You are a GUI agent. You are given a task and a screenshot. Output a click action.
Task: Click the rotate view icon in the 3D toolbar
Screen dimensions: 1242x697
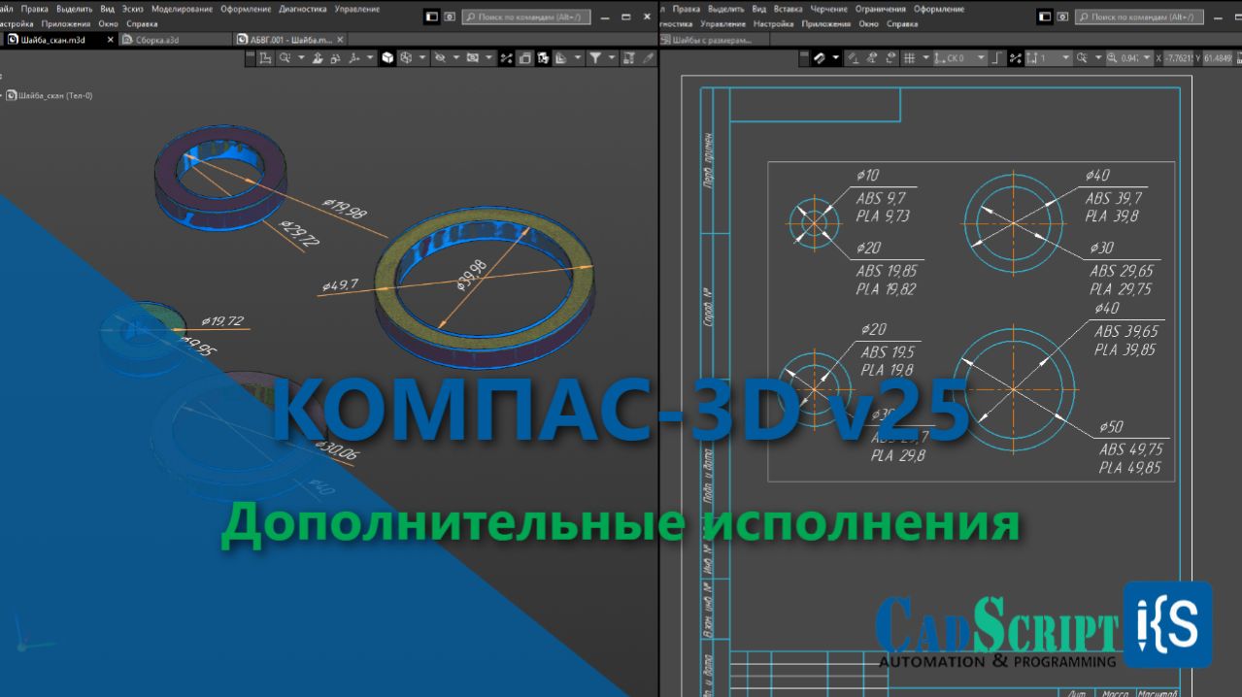tap(335, 58)
